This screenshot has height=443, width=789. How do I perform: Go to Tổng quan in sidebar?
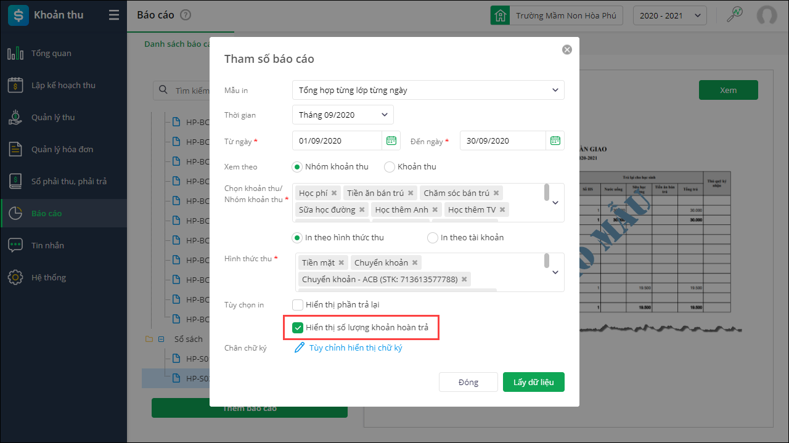(x=63, y=53)
